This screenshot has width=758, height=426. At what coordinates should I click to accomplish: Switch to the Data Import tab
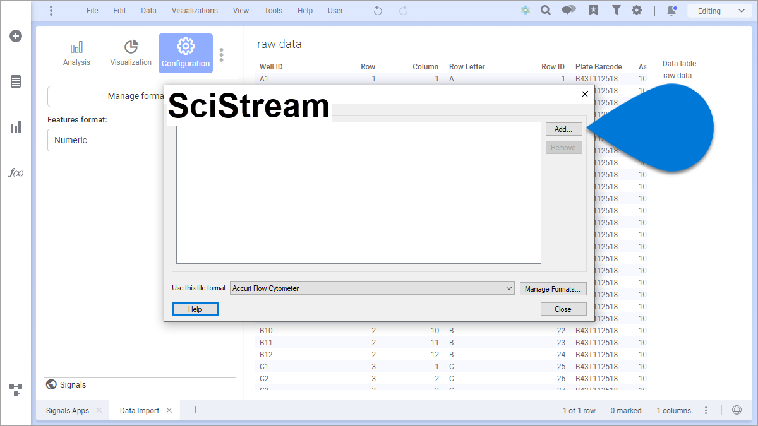140,410
